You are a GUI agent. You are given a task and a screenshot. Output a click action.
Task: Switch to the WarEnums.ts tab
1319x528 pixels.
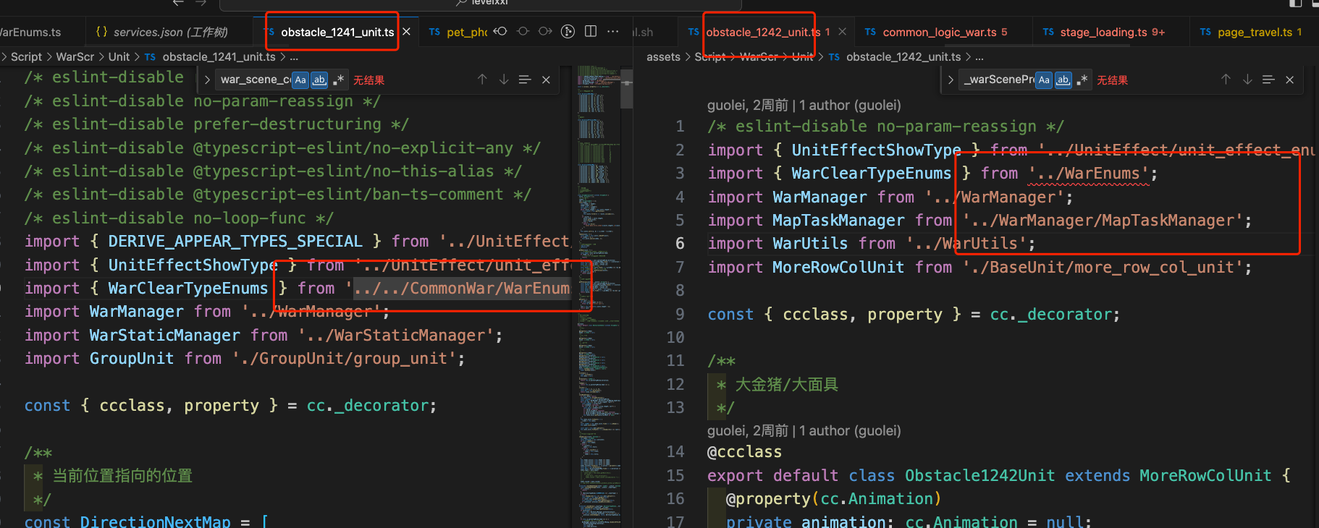pos(29,32)
